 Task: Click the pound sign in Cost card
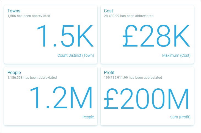point(130,36)
